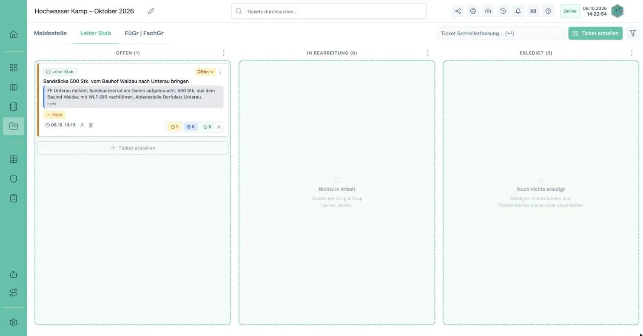Screen dimensions: 643x336
Task: Open the clipboard checklist icon in sidebar
Action: tap(14, 198)
